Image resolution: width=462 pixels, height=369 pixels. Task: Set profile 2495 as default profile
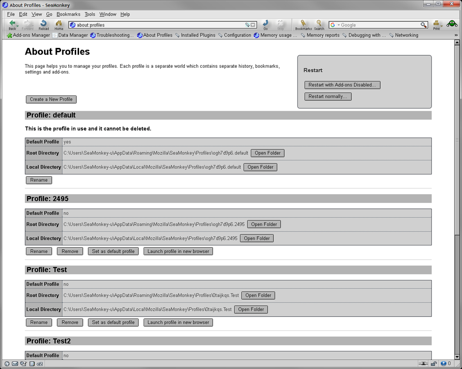113,251
